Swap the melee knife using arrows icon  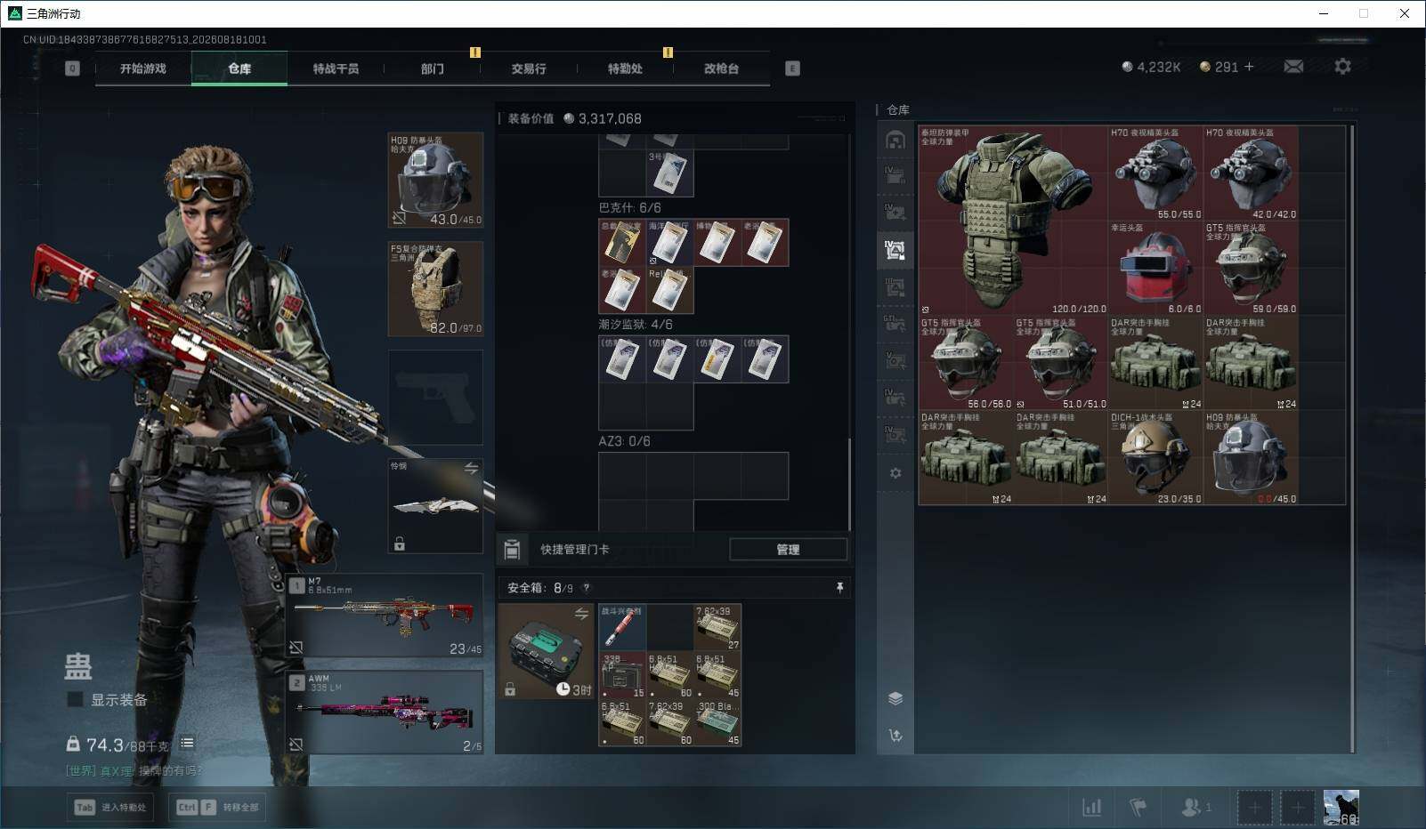(471, 468)
